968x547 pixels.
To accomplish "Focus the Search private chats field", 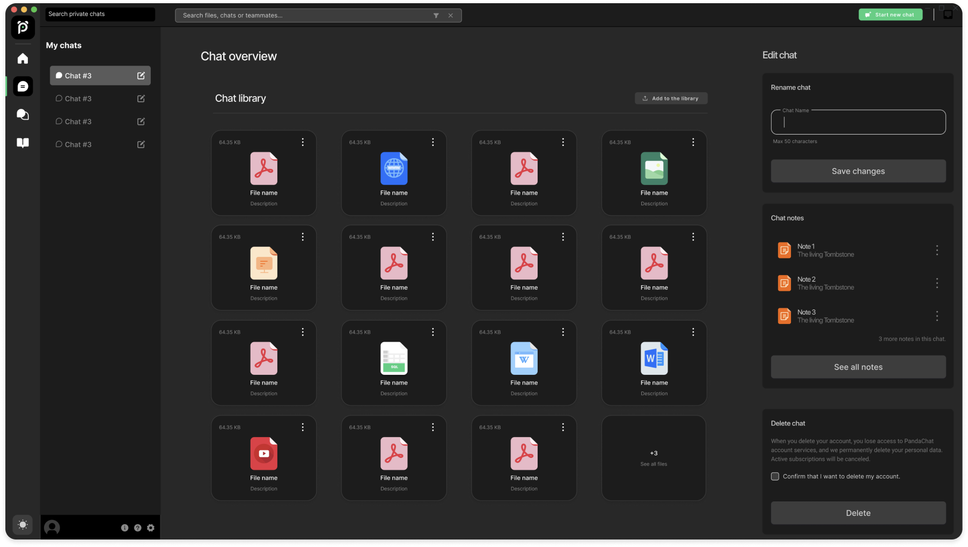I will pos(100,14).
